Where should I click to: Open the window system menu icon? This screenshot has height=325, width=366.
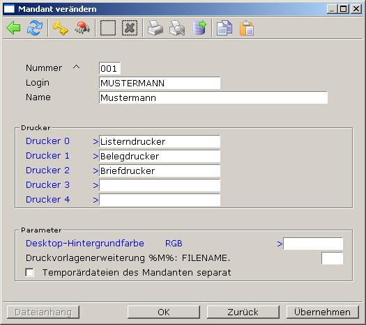click(x=9, y=9)
